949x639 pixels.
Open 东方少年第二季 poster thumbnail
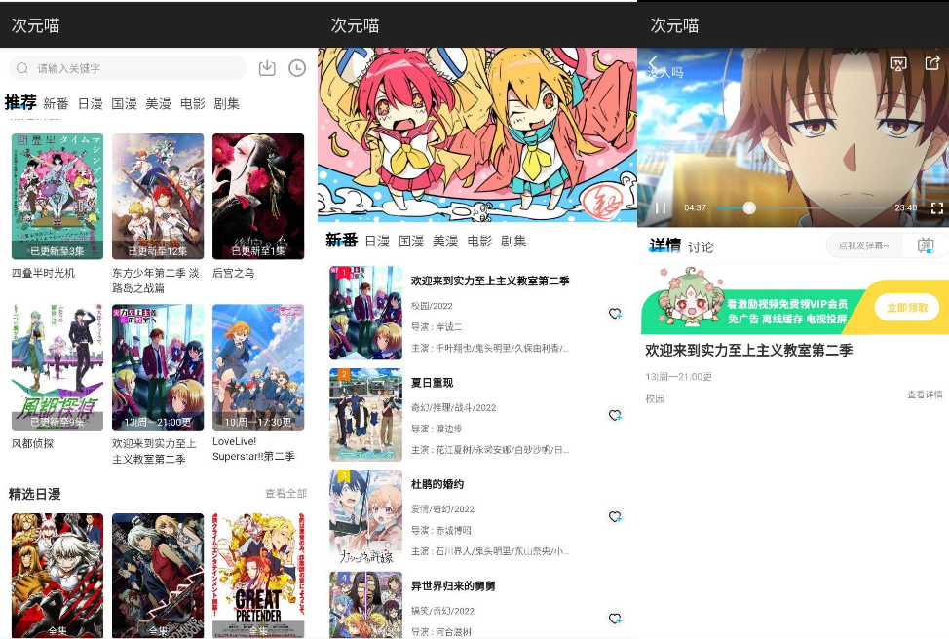(158, 197)
